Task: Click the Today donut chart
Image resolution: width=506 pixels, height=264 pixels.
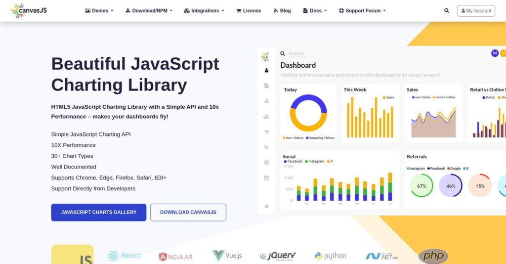Action: click(x=308, y=113)
